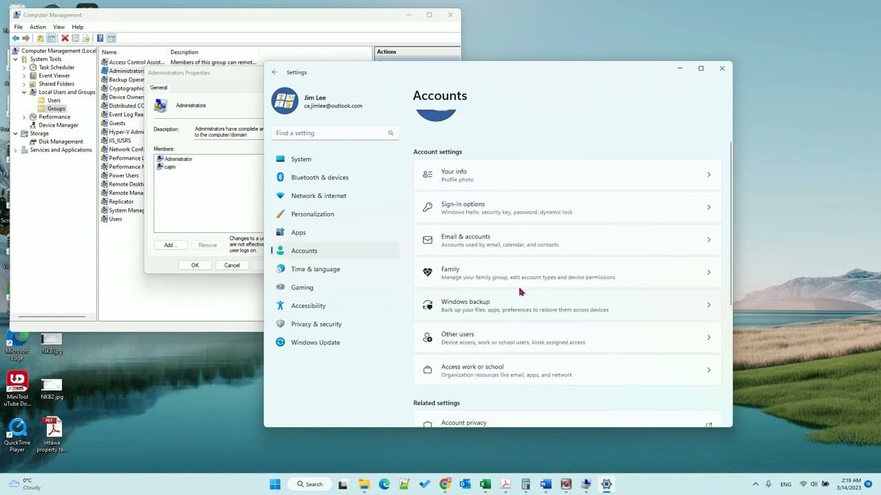Select Accounts in Settings sidebar
Screen dimensions: 881x495
(x=335, y=251)
